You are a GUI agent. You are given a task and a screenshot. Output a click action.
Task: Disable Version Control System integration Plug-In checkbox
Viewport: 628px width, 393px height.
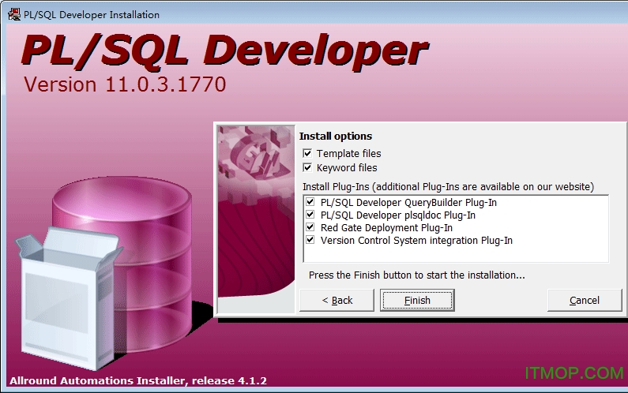pyautogui.click(x=310, y=240)
